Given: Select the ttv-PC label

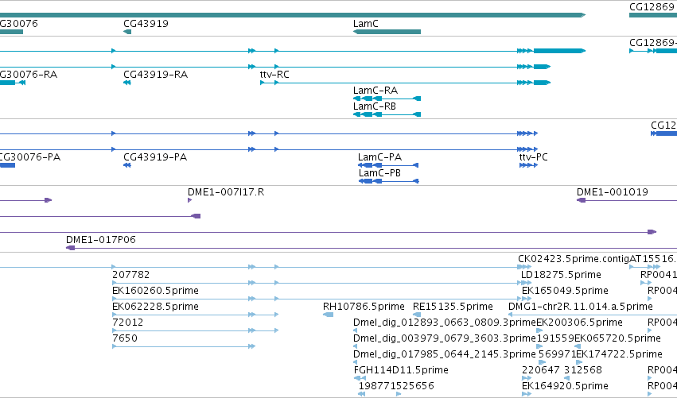Looking at the screenshot, I should [x=533, y=157].
